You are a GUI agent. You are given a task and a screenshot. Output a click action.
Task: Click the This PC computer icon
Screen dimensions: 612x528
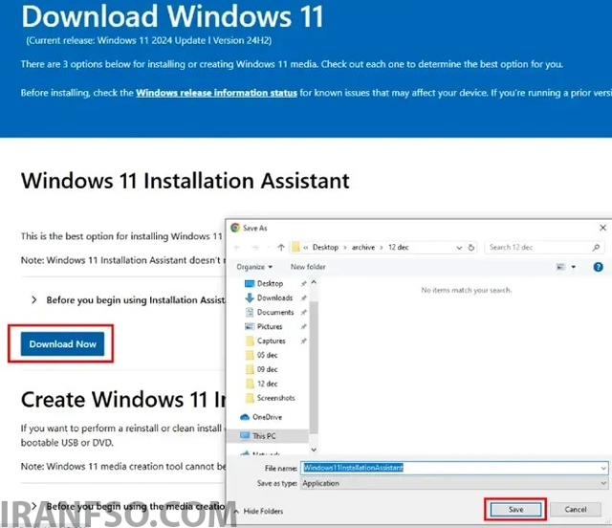click(245, 435)
